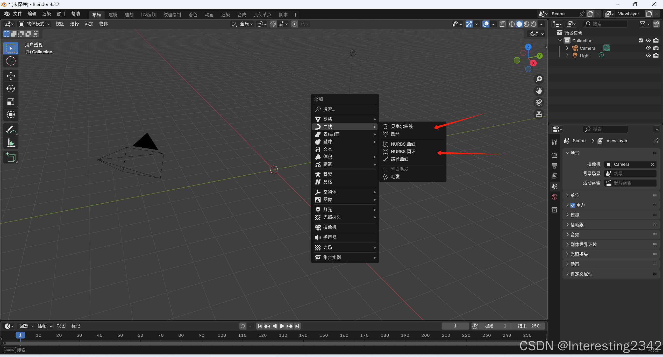Expand the 单位 units panel
The height and width of the screenshot is (357, 663).
(x=575, y=195)
